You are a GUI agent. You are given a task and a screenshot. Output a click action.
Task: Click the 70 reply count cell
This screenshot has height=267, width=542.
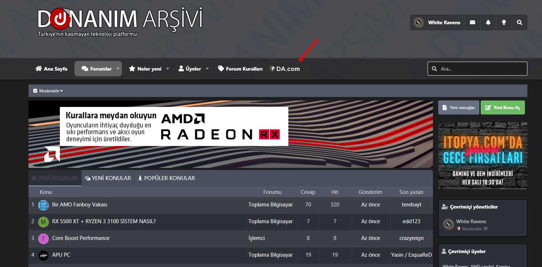click(308, 205)
